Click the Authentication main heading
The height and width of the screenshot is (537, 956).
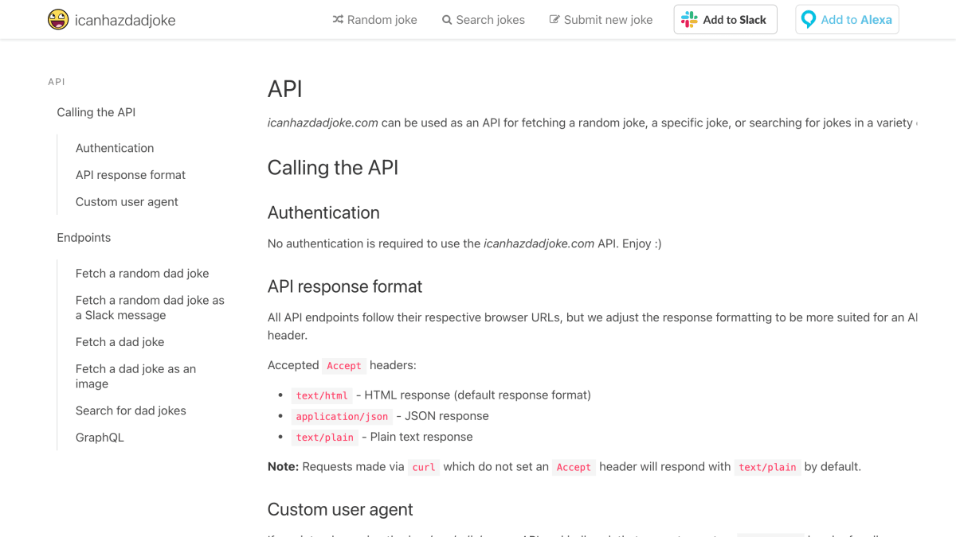pyautogui.click(x=323, y=212)
